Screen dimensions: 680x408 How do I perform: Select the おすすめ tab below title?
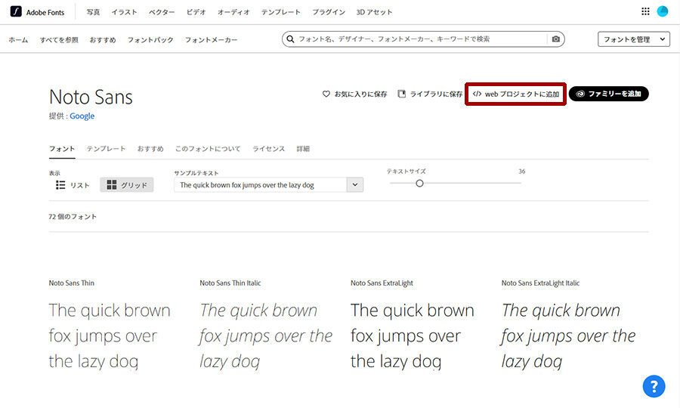click(150, 149)
